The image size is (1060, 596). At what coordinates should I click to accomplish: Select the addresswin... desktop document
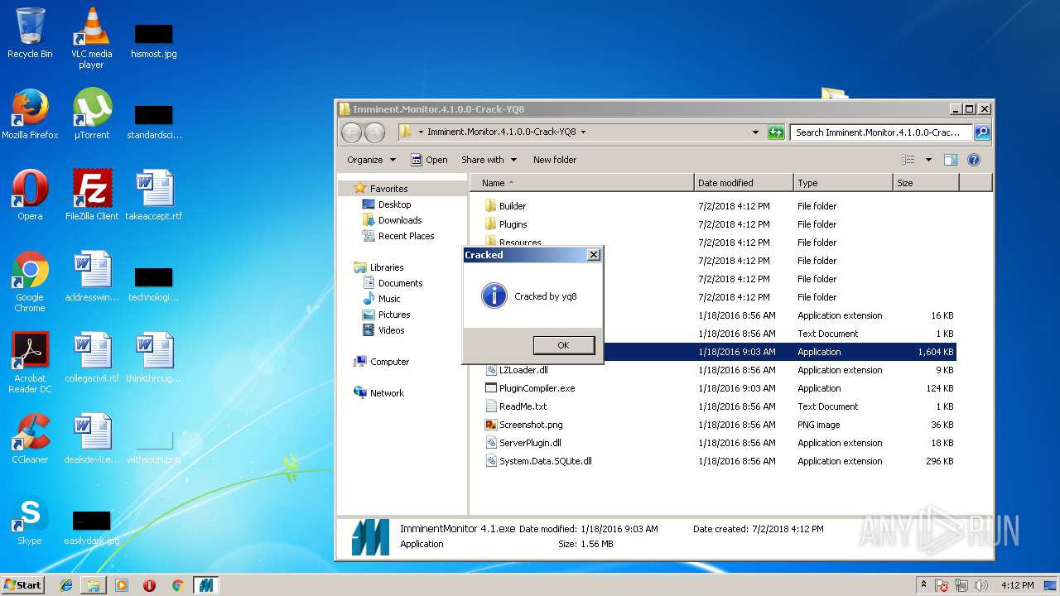[x=91, y=276]
